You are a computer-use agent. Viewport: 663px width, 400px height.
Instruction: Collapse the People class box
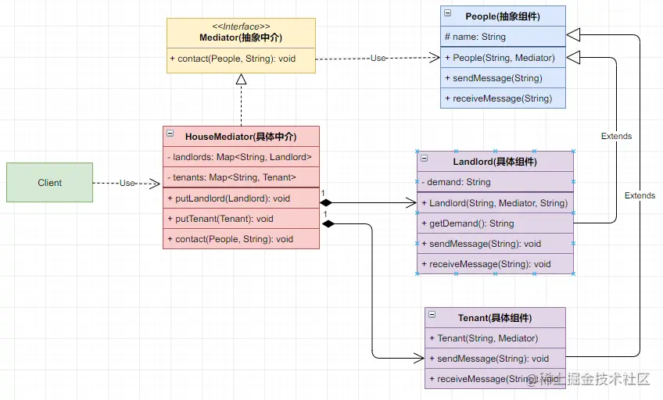(x=448, y=13)
